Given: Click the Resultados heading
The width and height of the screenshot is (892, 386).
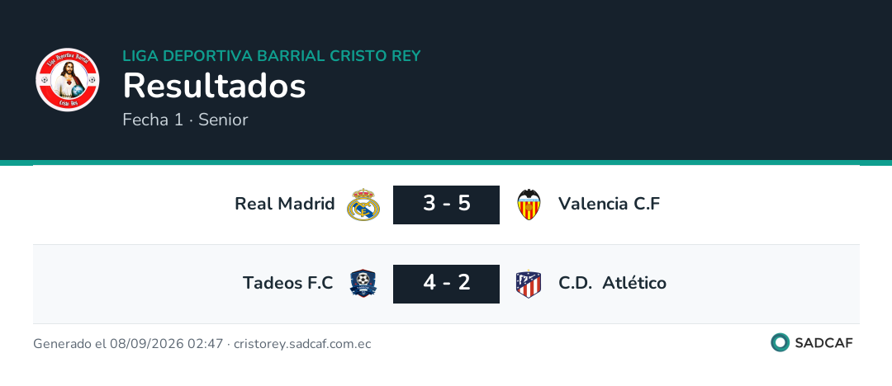Looking at the screenshot, I should tap(215, 87).
